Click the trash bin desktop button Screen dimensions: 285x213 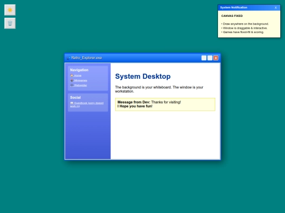(10, 23)
